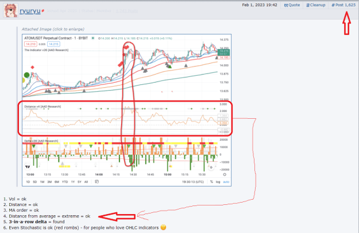The width and height of the screenshot is (359, 233).
Task: Click the 14:30 time axis label
Action: [x=133, y=174]
